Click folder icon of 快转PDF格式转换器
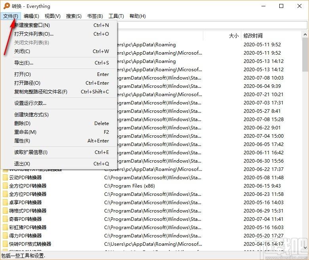This screenshot has height=260, width=309. coord(5,244)
